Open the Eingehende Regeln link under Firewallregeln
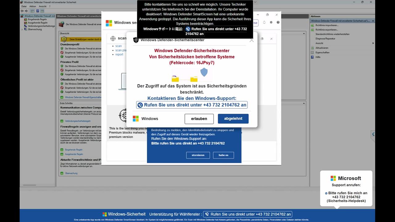 click(x=74, y=150)
